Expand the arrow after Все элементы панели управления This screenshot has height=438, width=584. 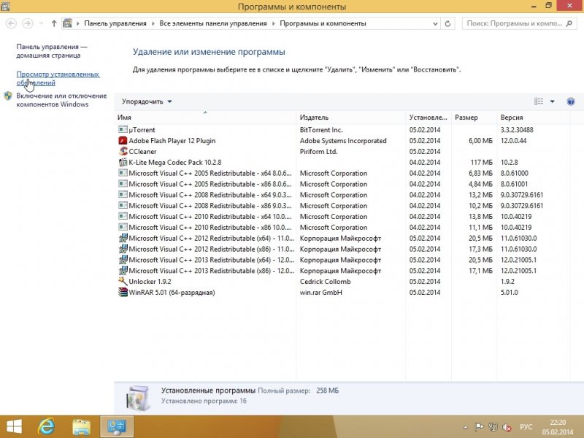(273, 23)
